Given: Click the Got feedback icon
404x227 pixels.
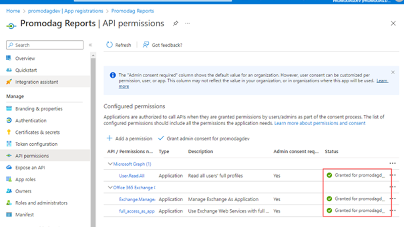Looking at the screenshot, I should point(146,45).
